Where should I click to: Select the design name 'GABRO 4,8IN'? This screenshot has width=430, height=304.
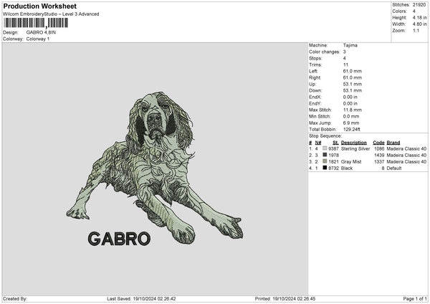pyautogui.click(x=41, y=32)
